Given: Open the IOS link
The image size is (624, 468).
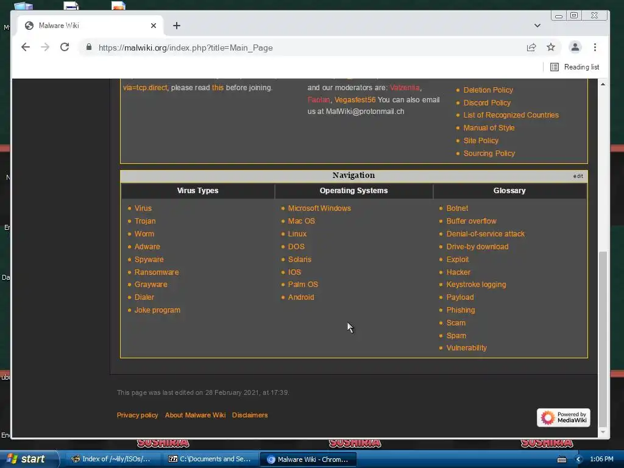Looking at the screenshot, I should pyautogui.click(x=294, y=272).
